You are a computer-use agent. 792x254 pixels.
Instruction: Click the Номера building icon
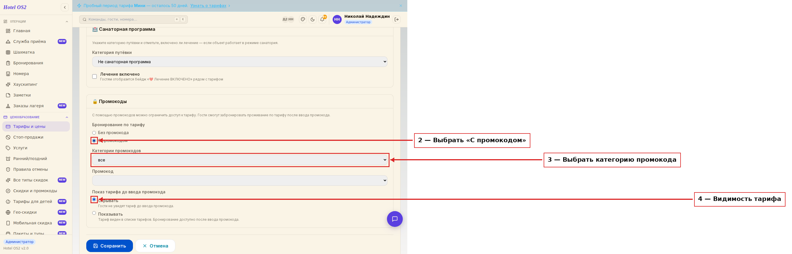point(8,74)
